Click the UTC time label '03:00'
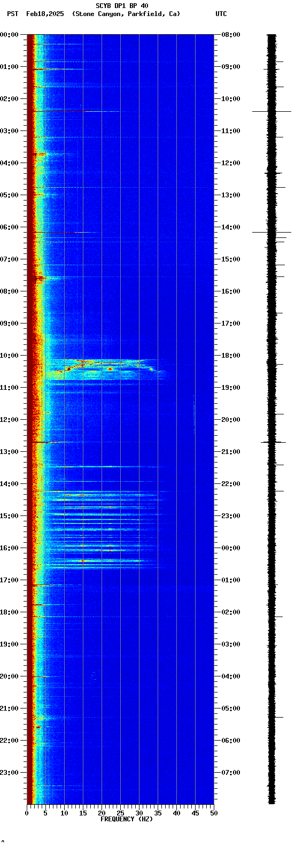Viewport: 295px width, 847px height. tap(230, 644)
